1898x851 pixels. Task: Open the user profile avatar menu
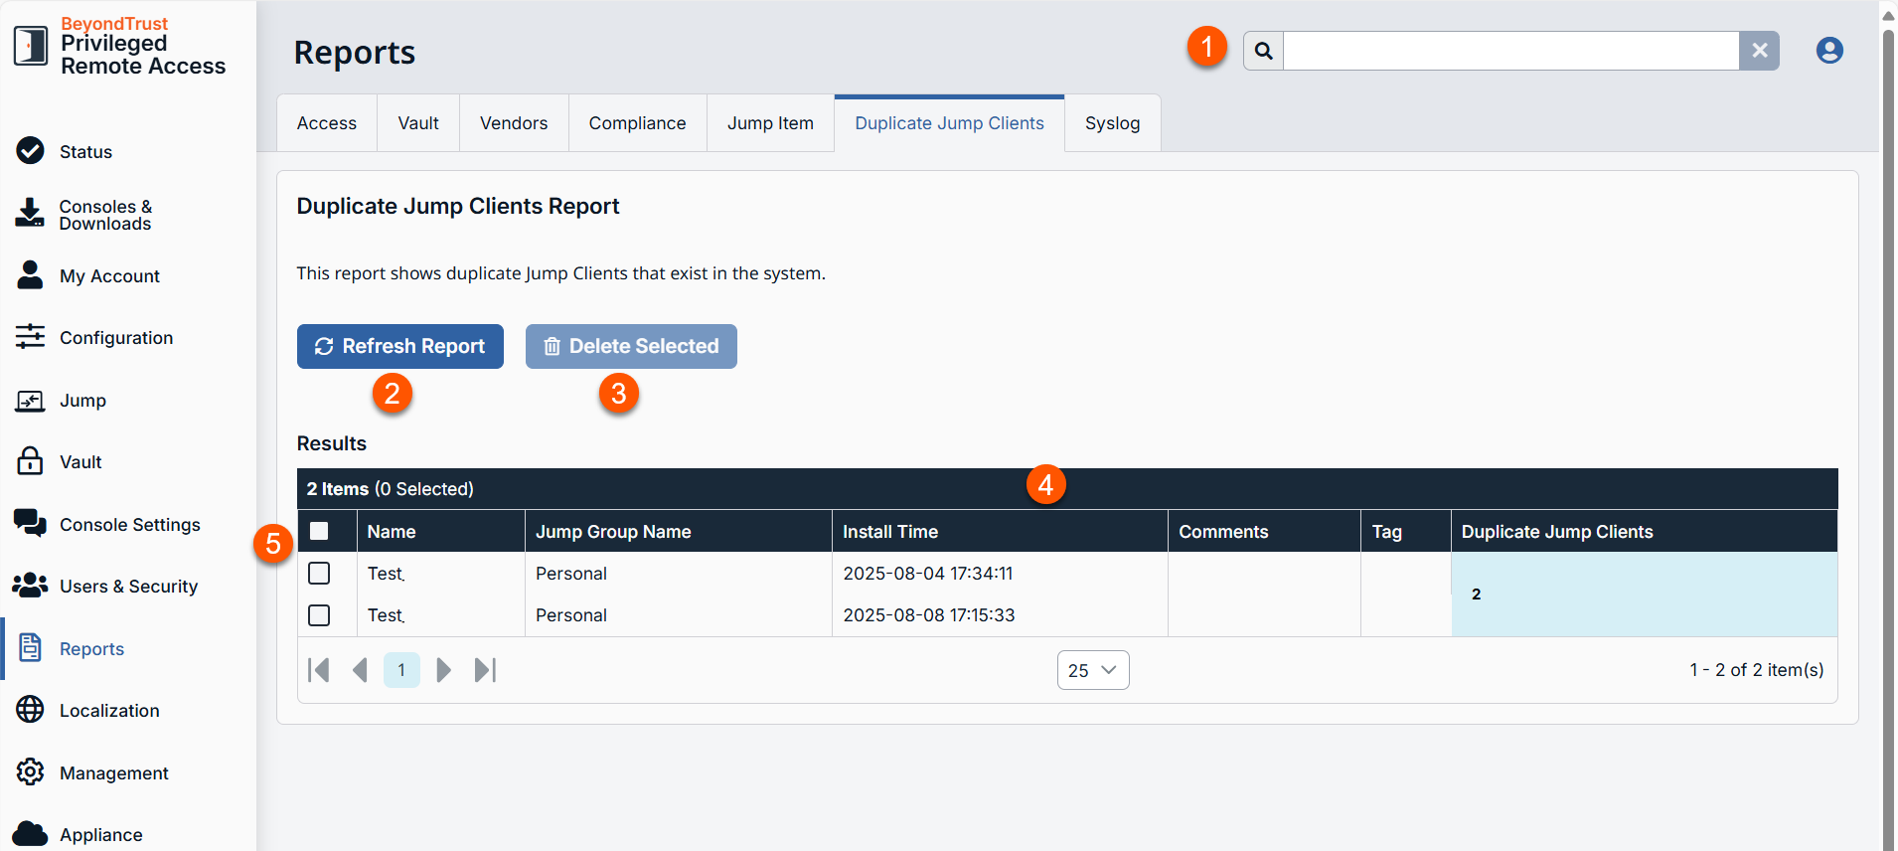pos(1829,51)
